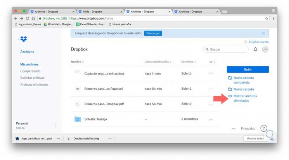Create a Nueva carpeta compartida
This screenshot has width=289, height=160.
pos(241,80)
